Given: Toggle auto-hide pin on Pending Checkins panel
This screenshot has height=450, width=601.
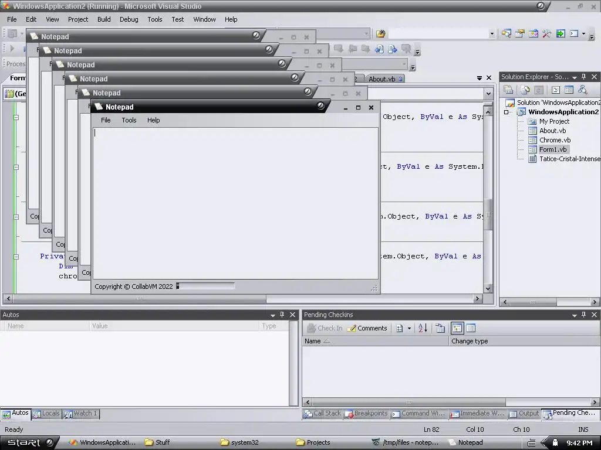Looking at the screenshot, I should point(584,315).
